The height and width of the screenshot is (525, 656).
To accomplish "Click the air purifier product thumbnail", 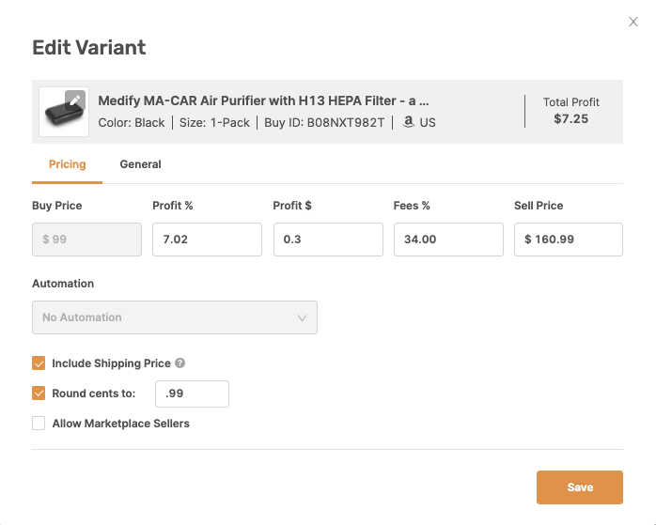I will point(64,112).
